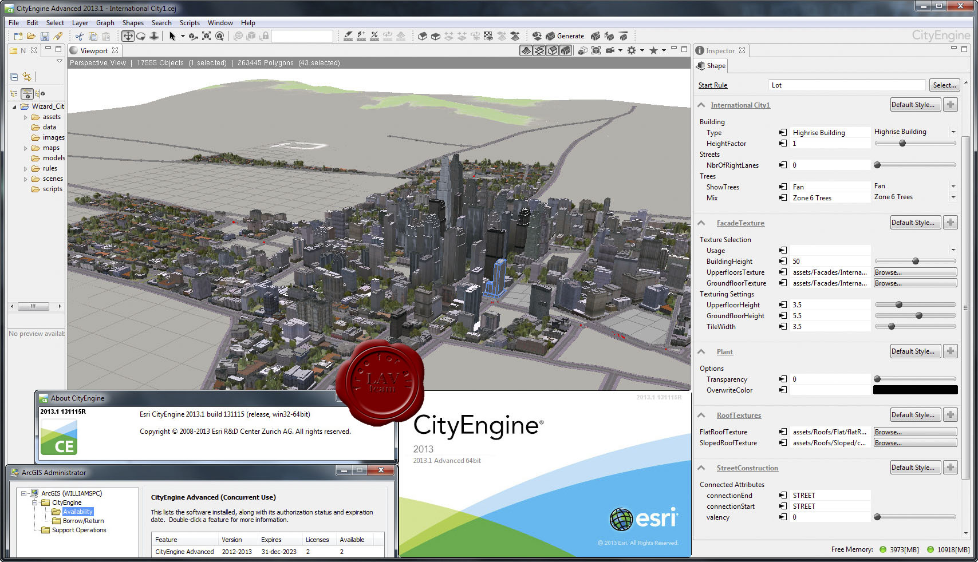Click the empty toolbar text field
Image resolution: width=978 pixels, height=562 pixels.
pyautogui.click(x=302, y=36)
